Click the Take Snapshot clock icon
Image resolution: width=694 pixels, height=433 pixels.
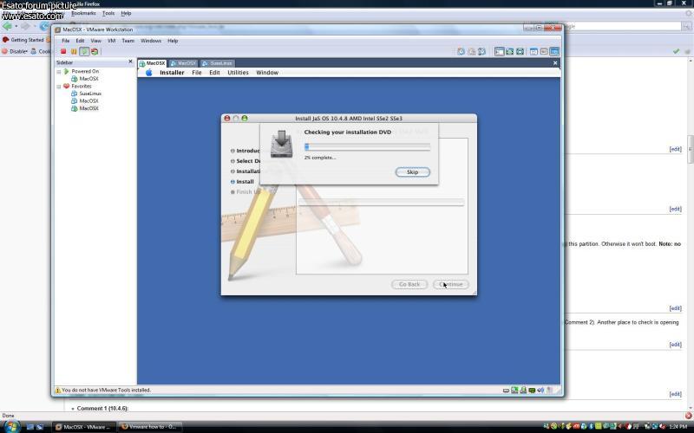pyautogui.click(x=461, y=52)
